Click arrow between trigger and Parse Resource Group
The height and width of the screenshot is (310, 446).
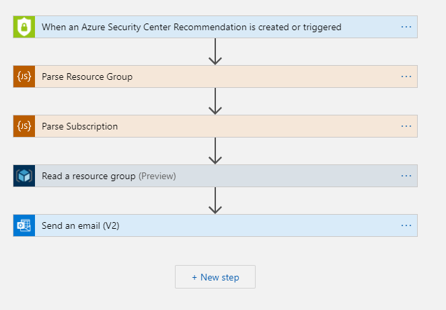(x=215, y=52)
